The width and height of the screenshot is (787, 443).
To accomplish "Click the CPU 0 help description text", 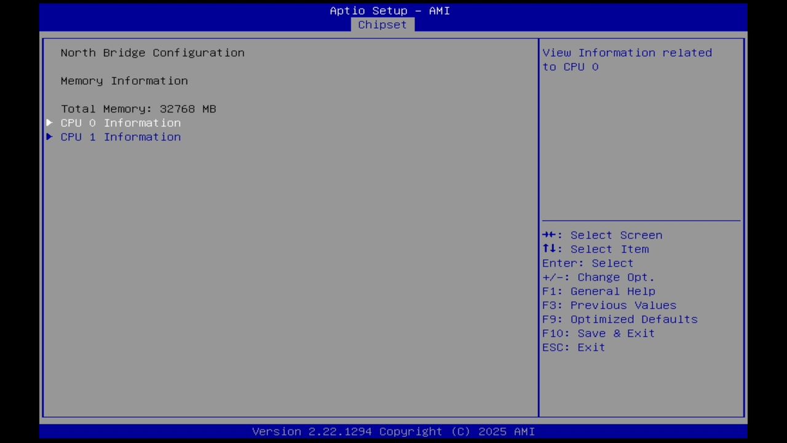I will point(627,60).
